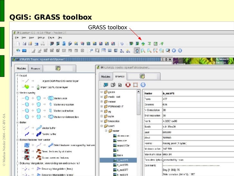
Task: Open the Help menu
Action: point(60,38)
